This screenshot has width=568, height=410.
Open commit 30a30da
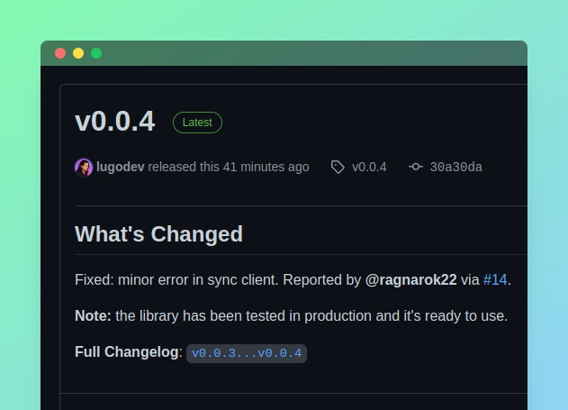455,167
